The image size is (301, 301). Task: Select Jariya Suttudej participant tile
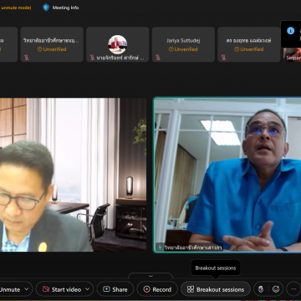point(183,44)
